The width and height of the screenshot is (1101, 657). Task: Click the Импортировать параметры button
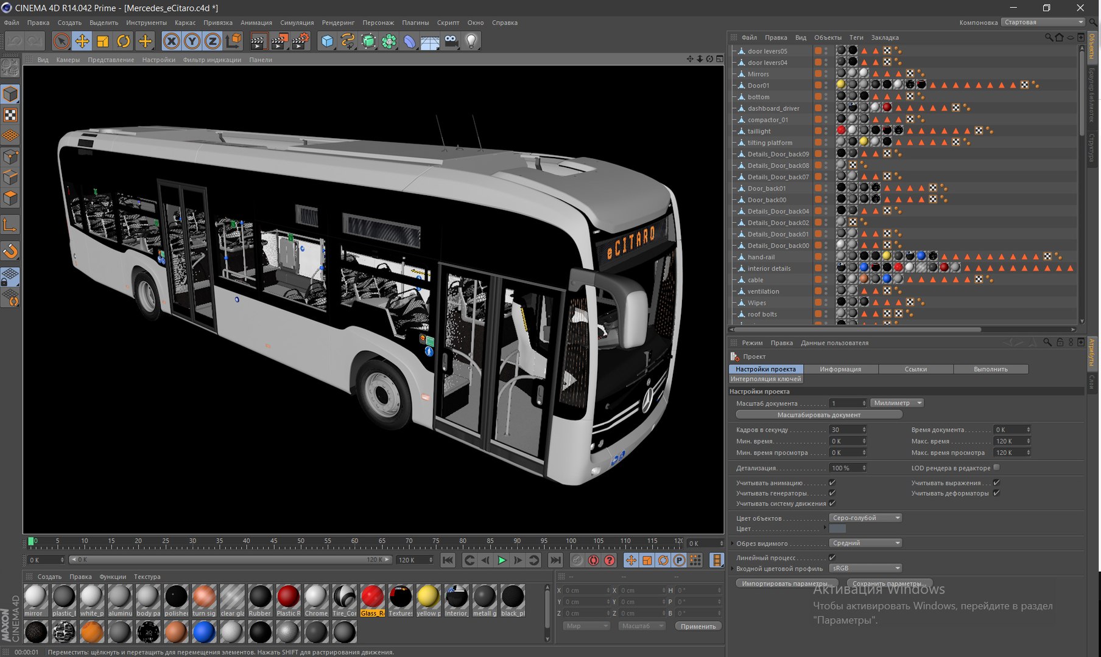(x=787, y=583)
